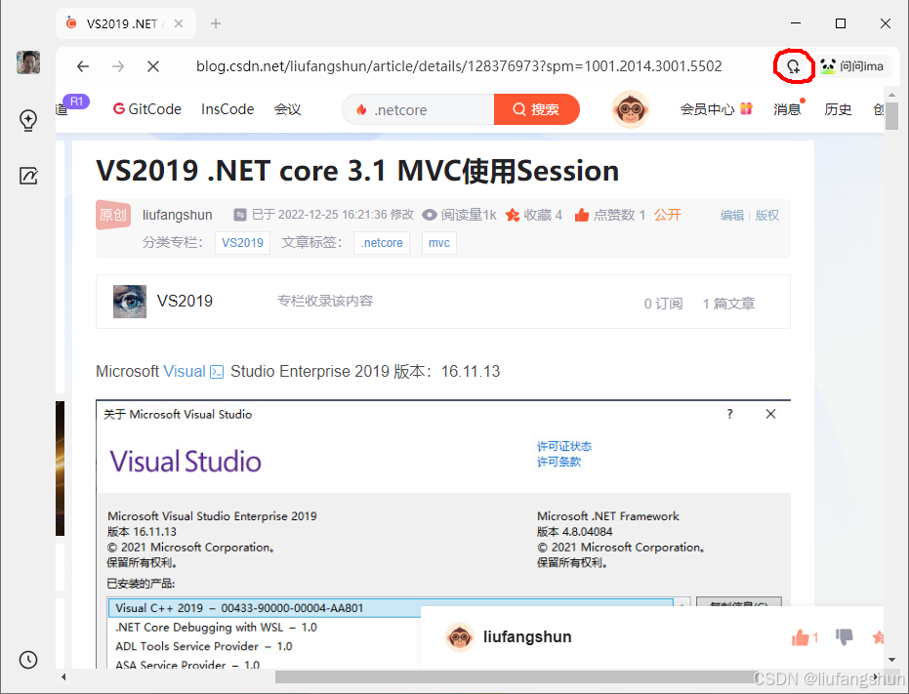Image resolution: width=909 pixels, height=694 pixels.
Task: Click the monkey user avatar in navbar
Action: point(630,109)
